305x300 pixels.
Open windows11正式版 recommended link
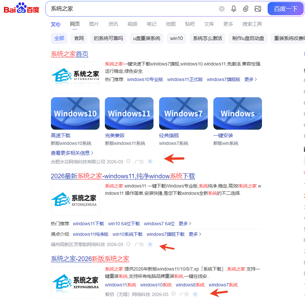(185, 79)
